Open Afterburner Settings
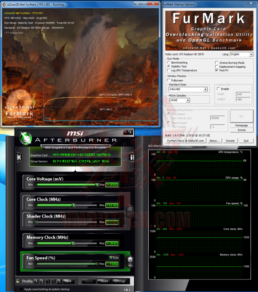The width and height of the screenshot is (258, 292). 119,281
